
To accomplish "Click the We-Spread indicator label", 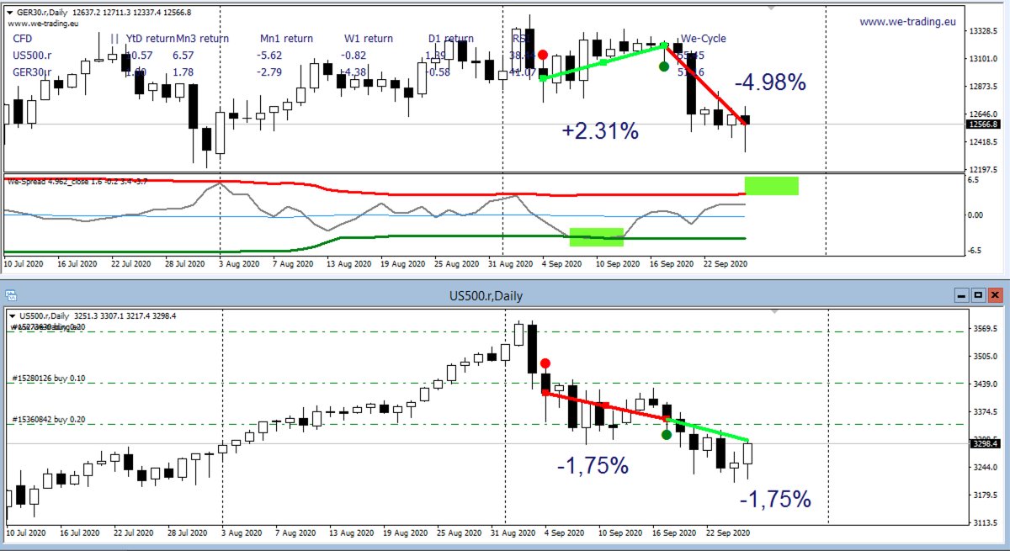I will [77, 181].
